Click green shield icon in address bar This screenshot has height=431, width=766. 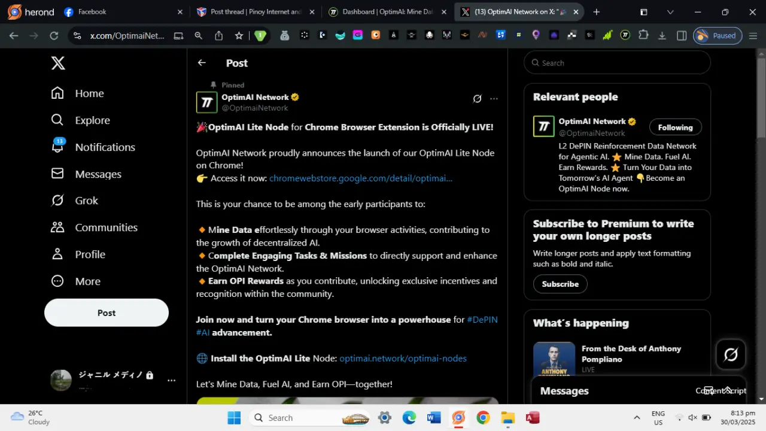[260, 36]
